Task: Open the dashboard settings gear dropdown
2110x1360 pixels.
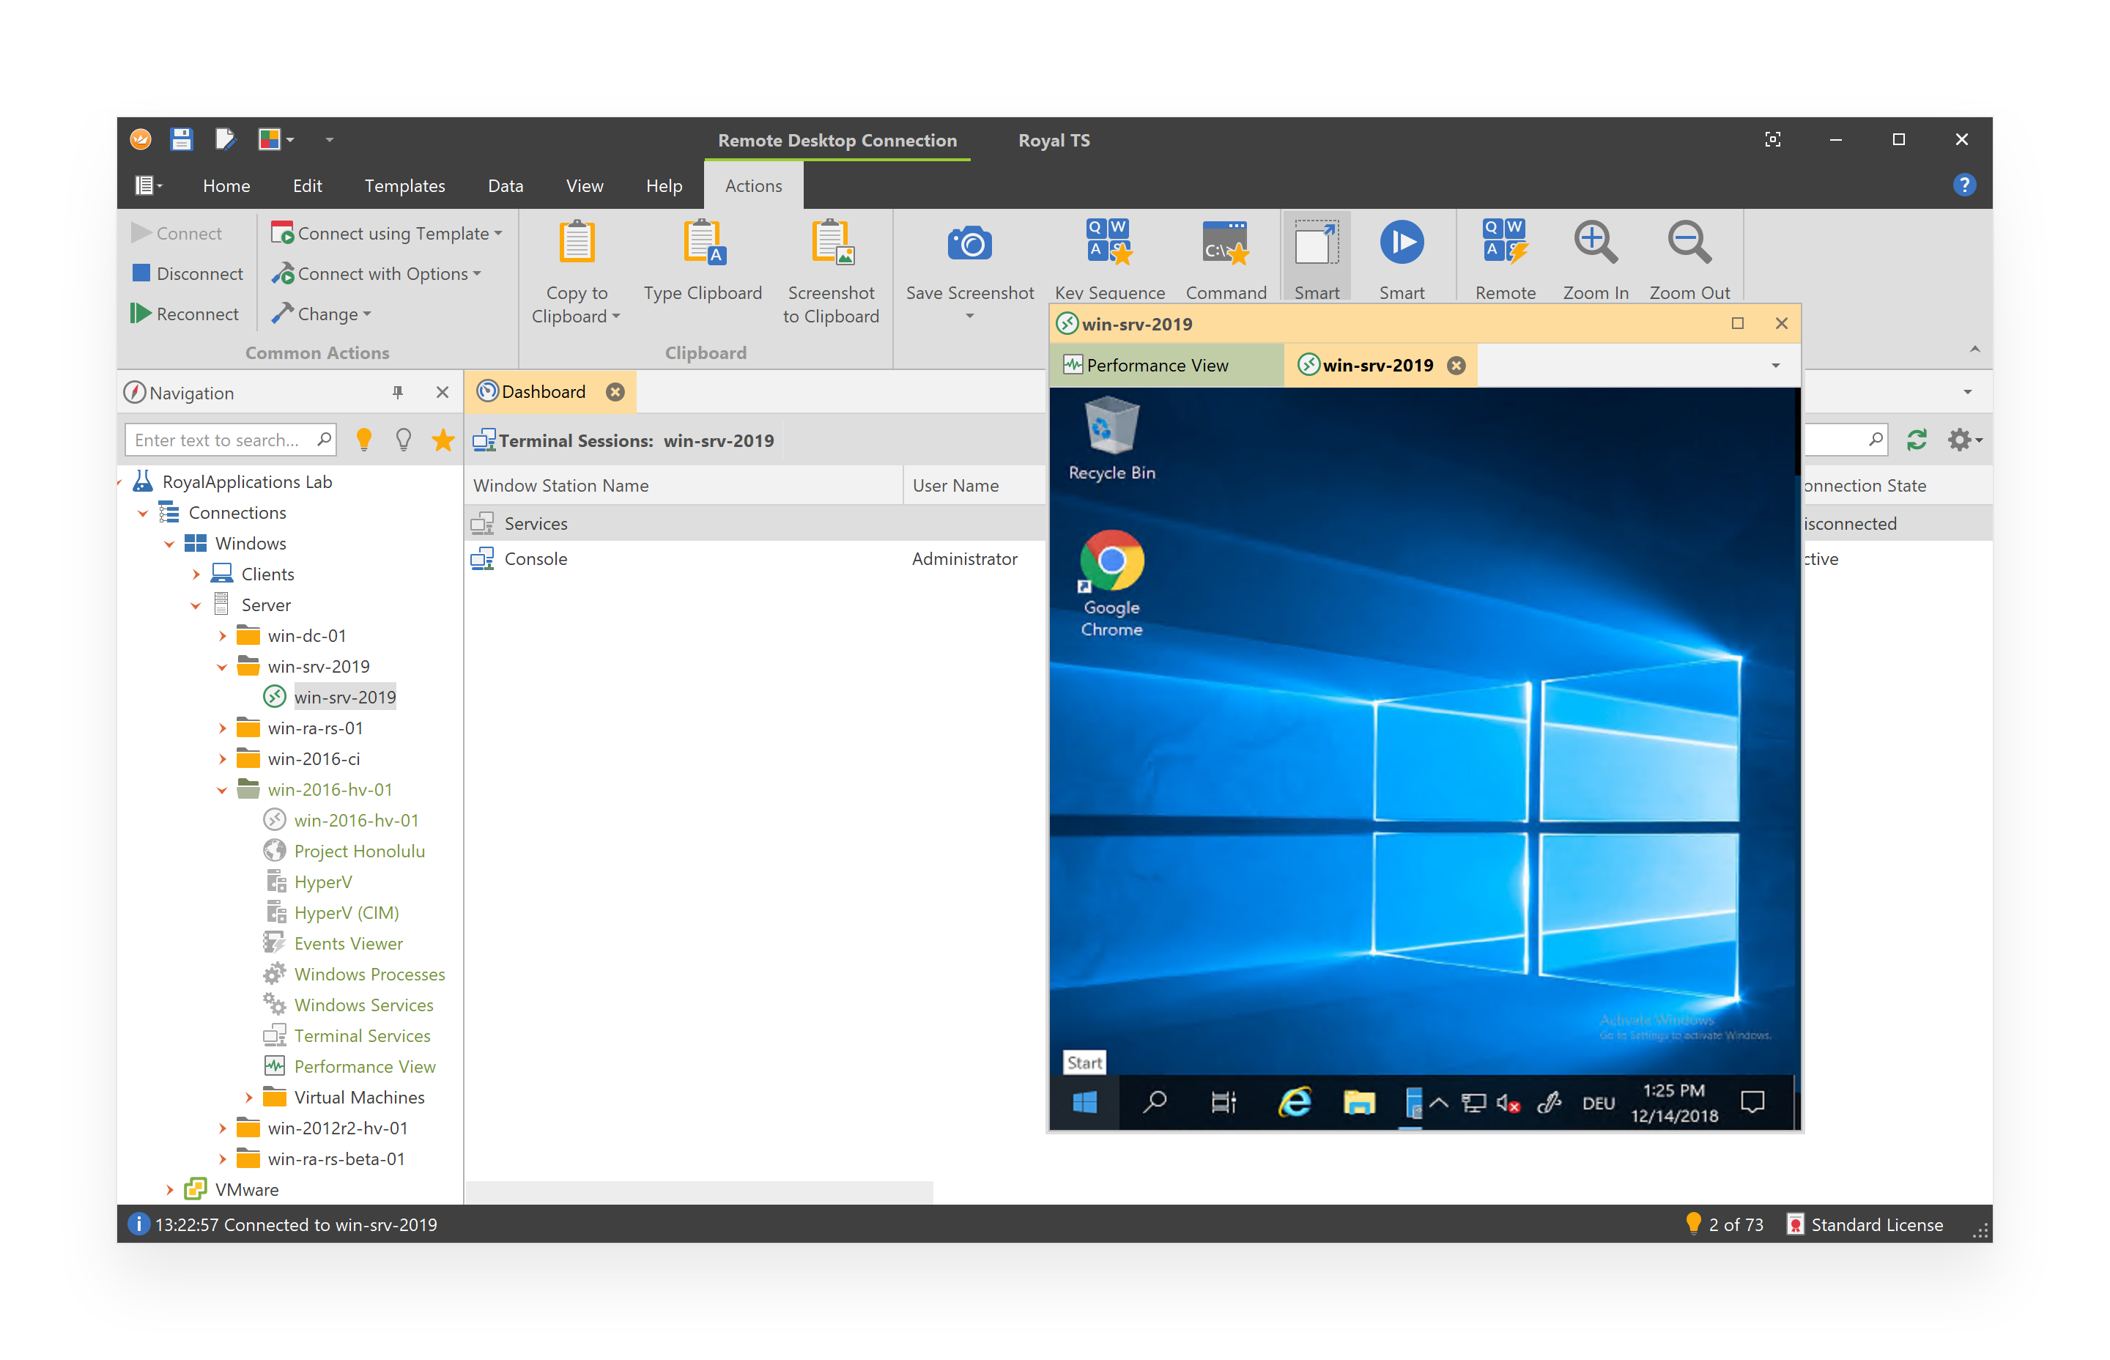Action: pyautogui.click(x=1963, y=439)
